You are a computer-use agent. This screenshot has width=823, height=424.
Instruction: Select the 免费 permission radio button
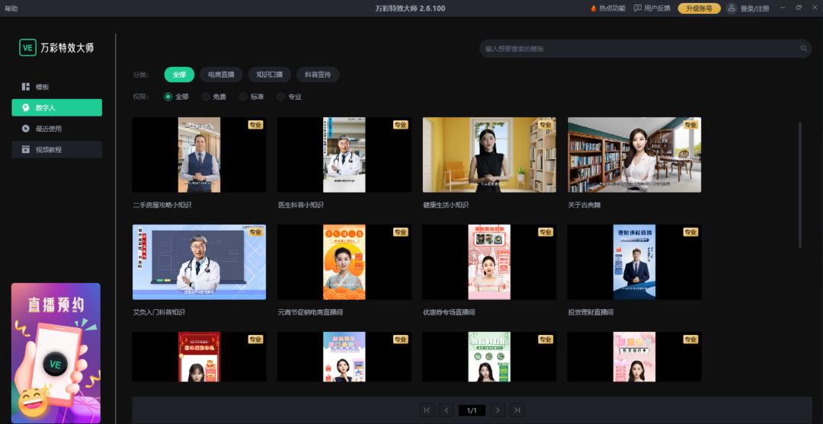[206, 97]
